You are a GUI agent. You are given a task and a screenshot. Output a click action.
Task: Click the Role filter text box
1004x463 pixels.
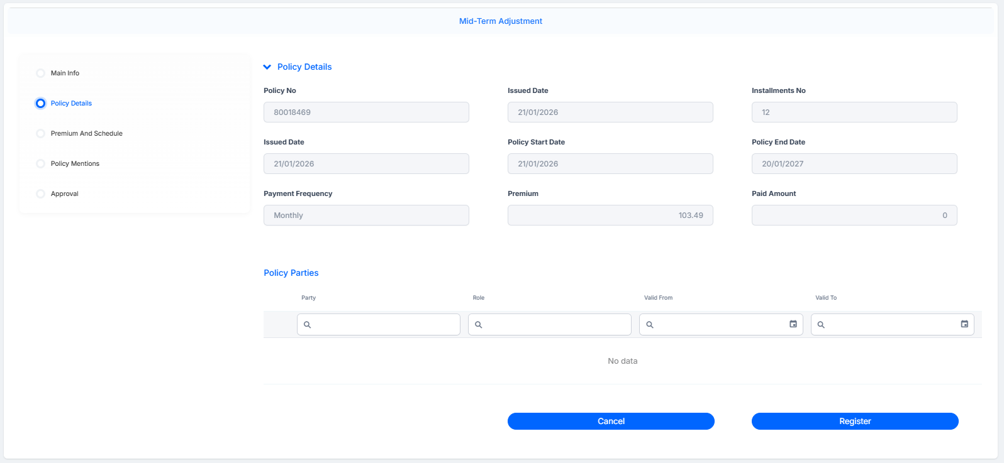550,325
